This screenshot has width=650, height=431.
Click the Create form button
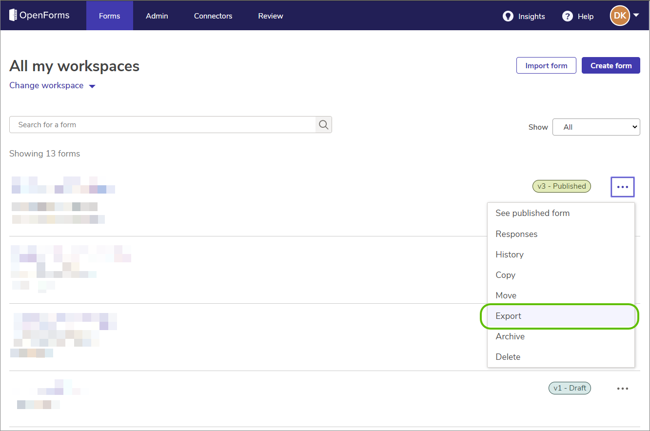pyautogui.click(x=611, y=65)
